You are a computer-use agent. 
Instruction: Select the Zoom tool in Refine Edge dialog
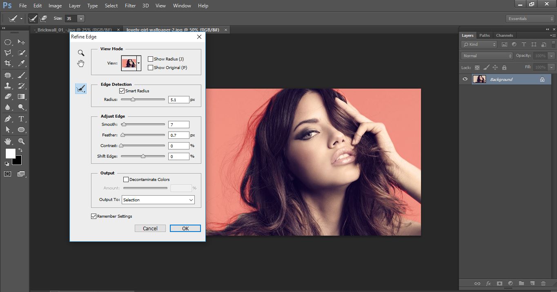tap(80, 53)
